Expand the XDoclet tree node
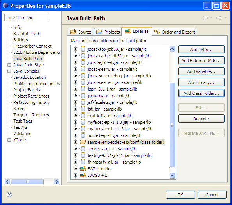The width and height of the screenshot is (232, 205). click(9, 140)
